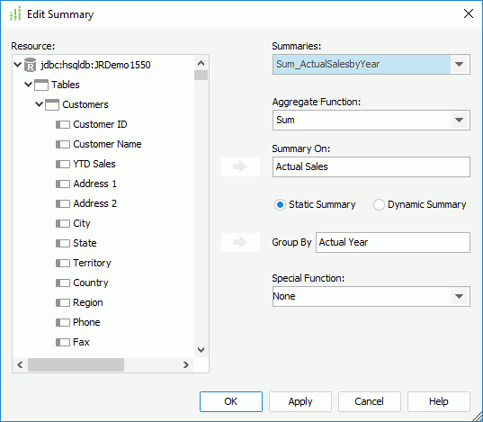The image size is (483, 422).
Task: Close the Edit Summary dialog
Action: point(469,13)
